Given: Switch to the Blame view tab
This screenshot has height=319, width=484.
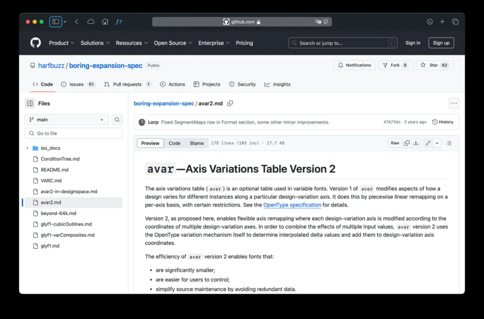Looking at the screenshot, I should pos(197,143).
